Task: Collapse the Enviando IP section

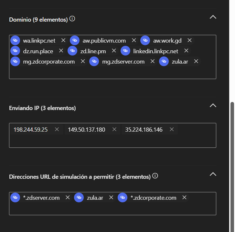Action: coord(213,105)
